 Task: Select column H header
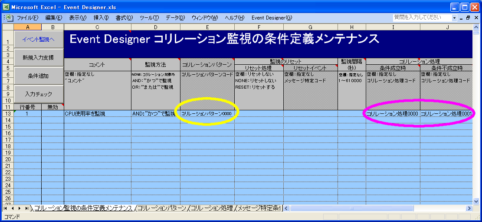click(x=352, y=27)
